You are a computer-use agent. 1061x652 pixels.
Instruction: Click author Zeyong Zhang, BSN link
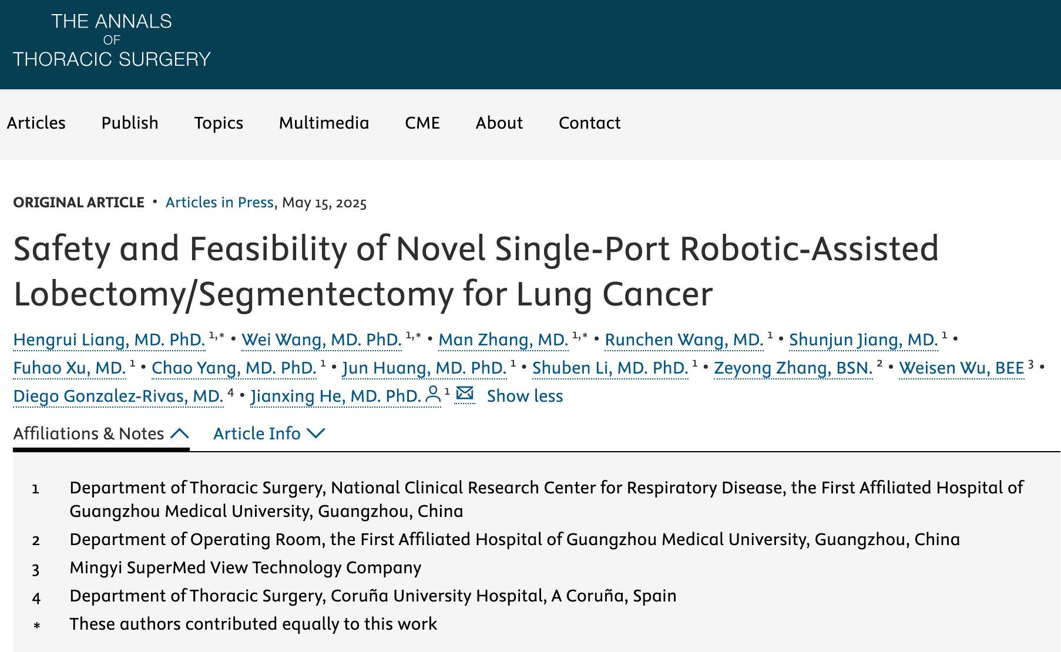(x=793, y=368)
